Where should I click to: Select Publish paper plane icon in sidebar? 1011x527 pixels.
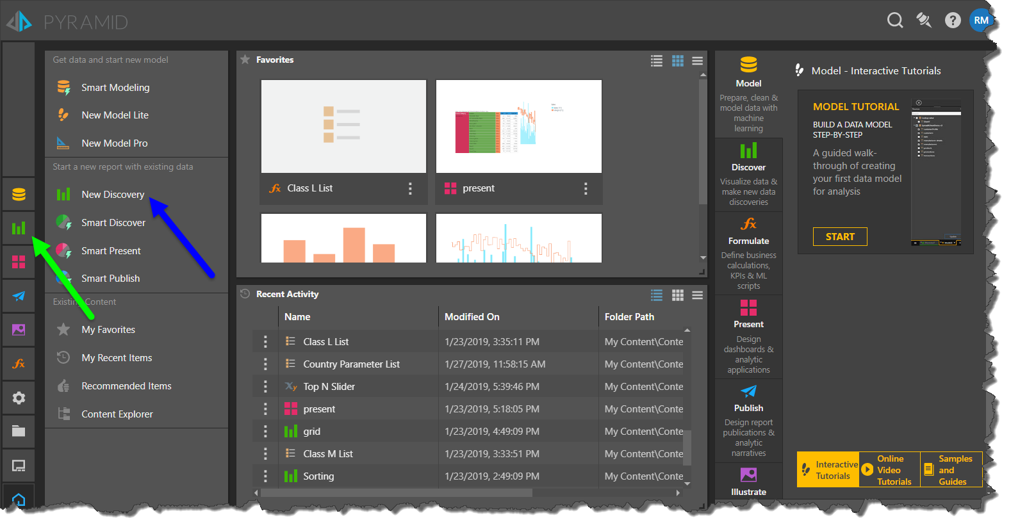[x=19, y=296]
